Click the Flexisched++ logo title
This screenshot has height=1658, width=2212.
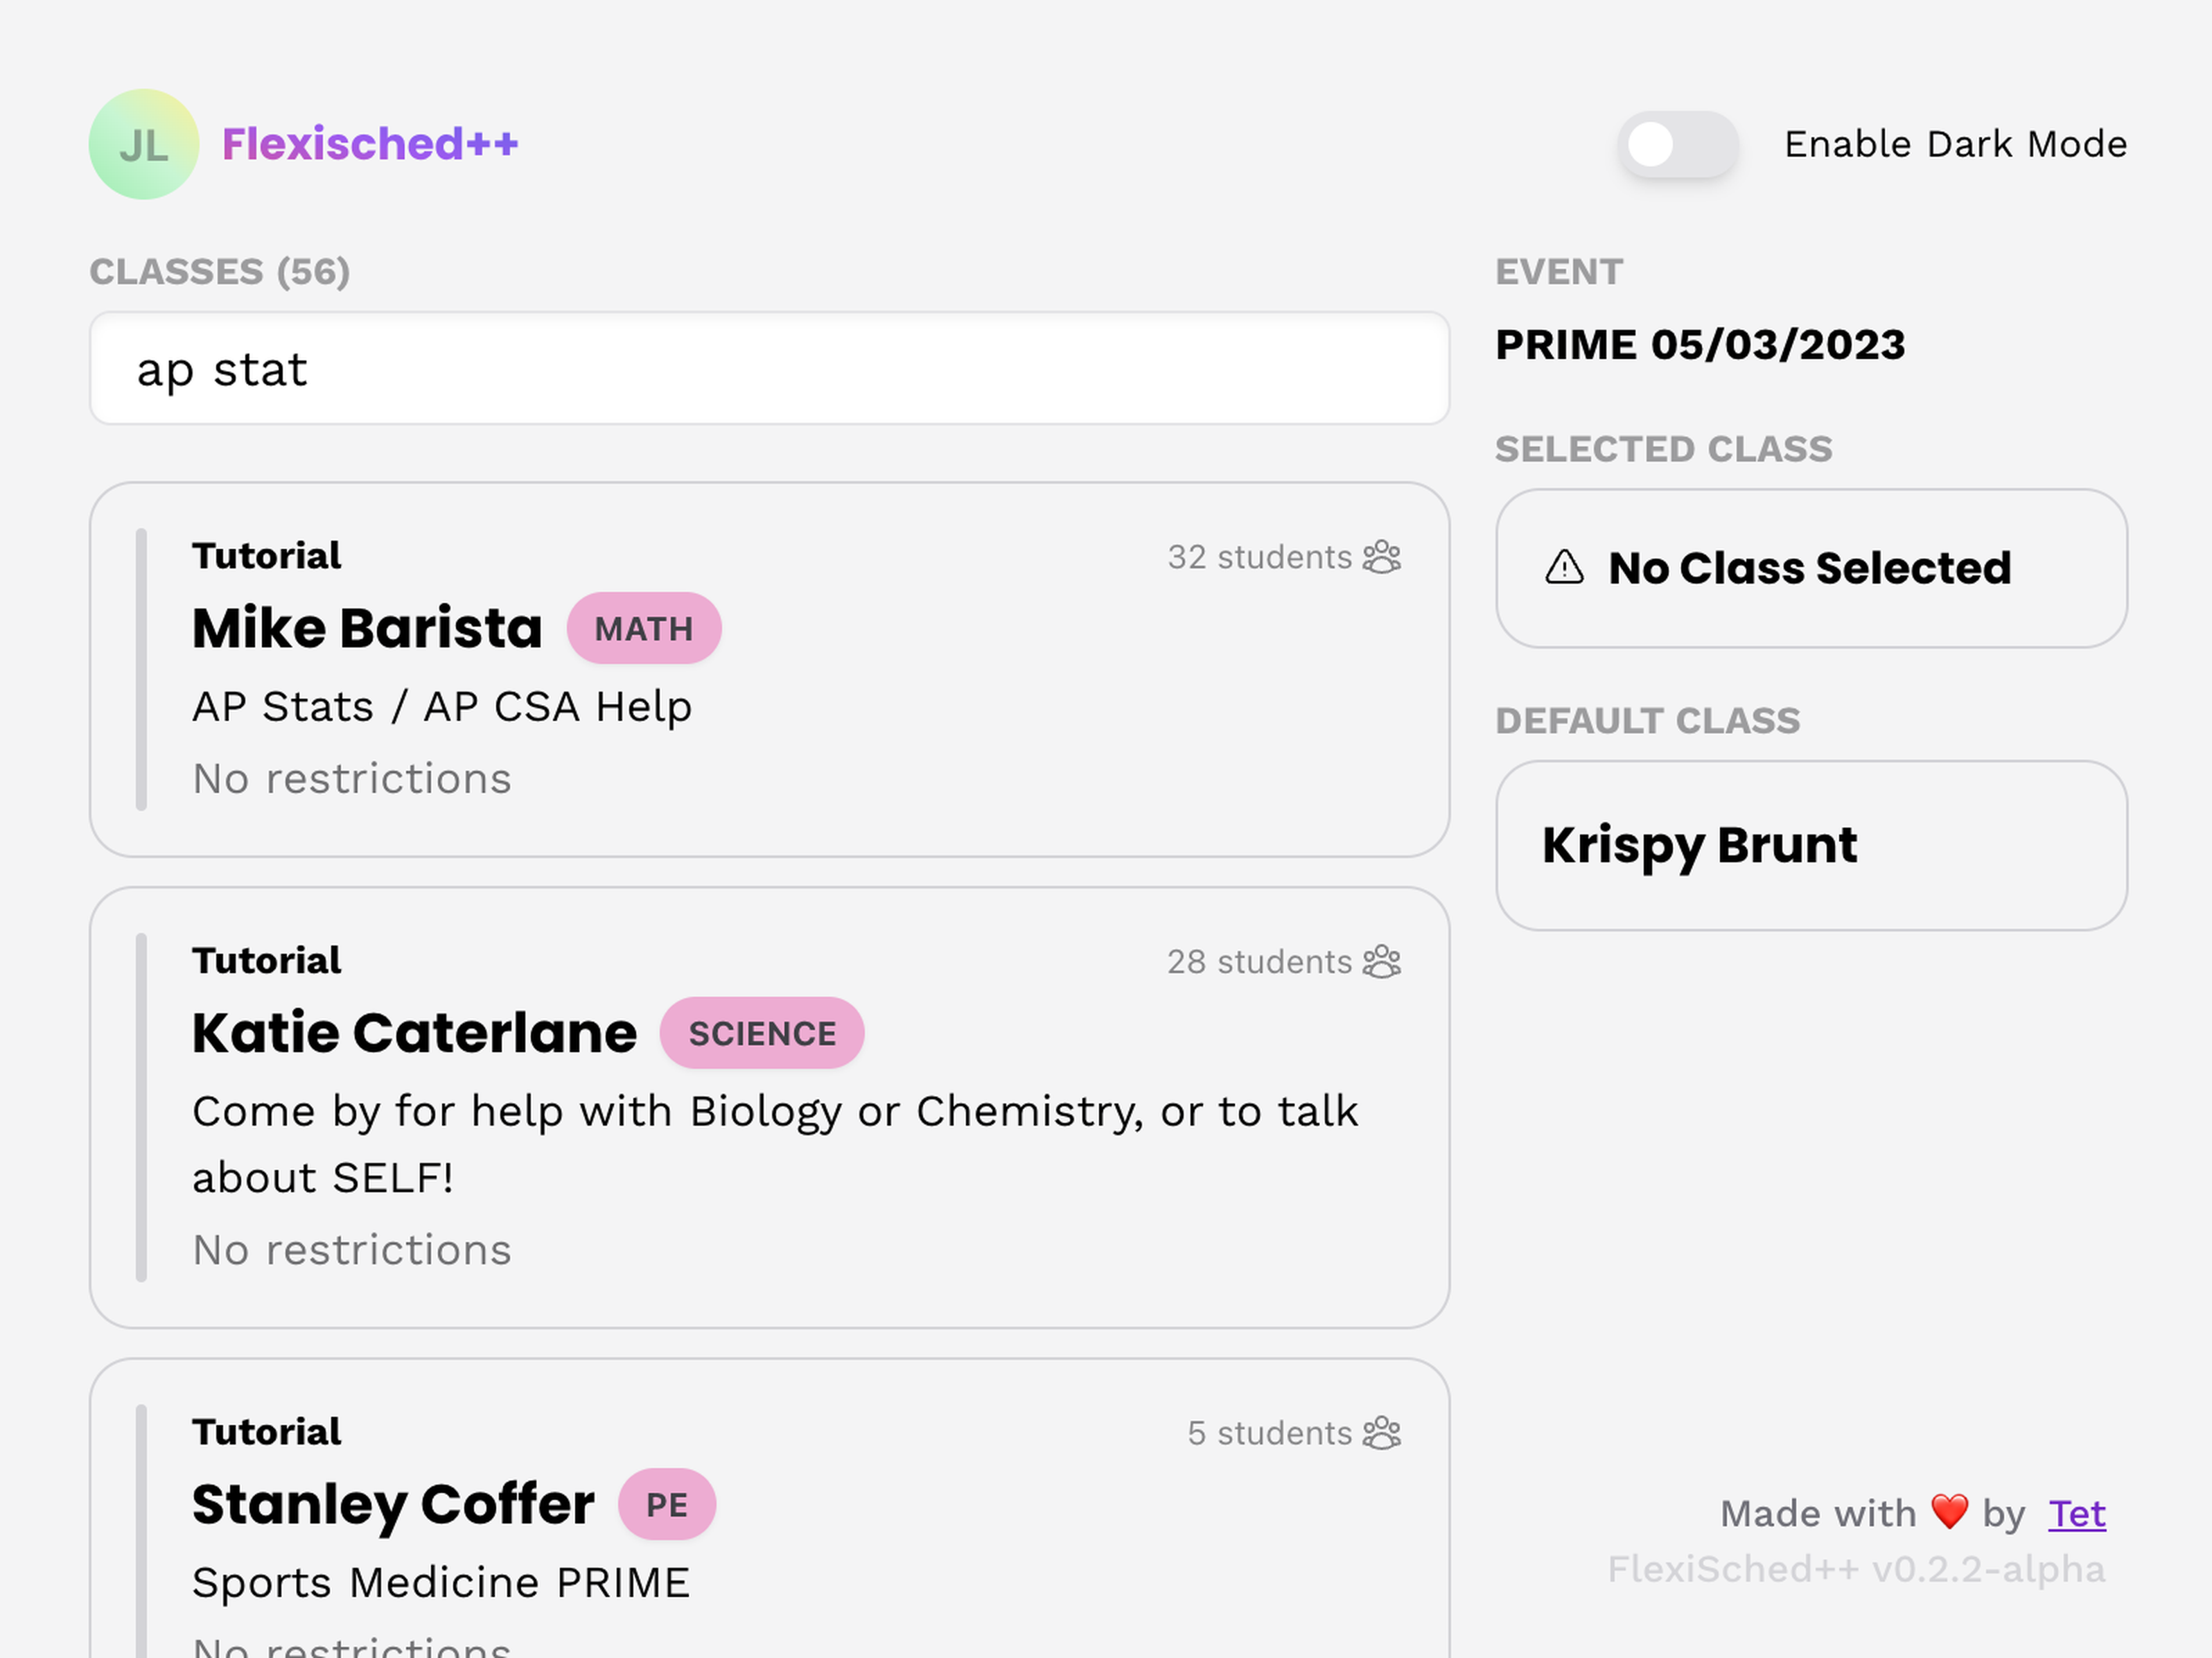[370, 144]
